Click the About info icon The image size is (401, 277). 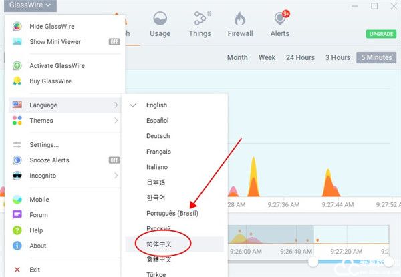pyautogui.click(x=17, y=246)
